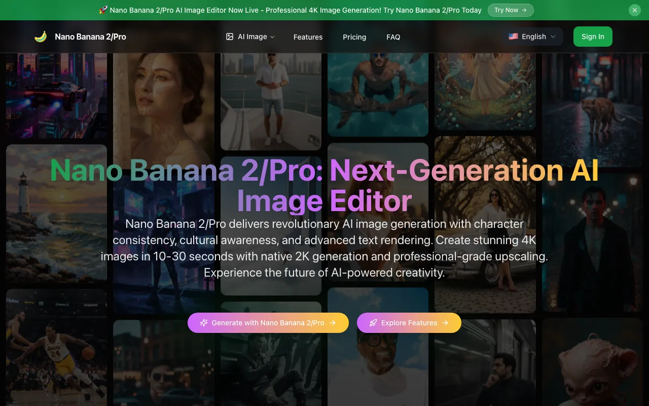Viewport: 649px width, 406px height.
Task: Click the hero description paragraph
Action: tap(324, 248)
